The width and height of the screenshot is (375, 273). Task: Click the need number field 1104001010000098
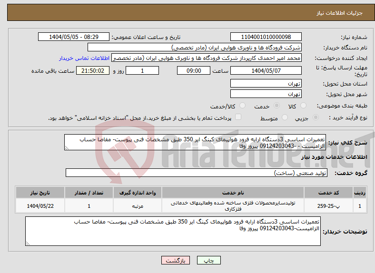[266, 37]
